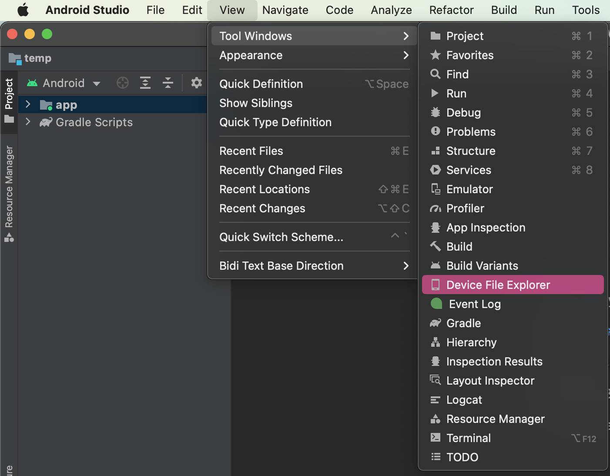Click the select opened file target icon
The height and width of the screenshot is (476, 610).
pos(123,83)
